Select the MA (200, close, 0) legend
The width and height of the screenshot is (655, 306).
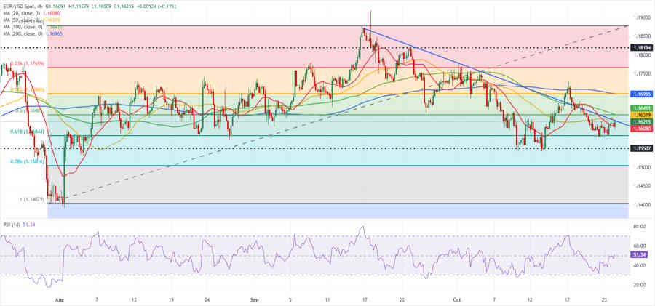(x=22, y=34)
